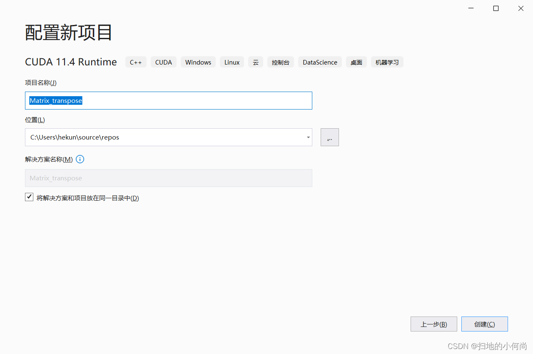Click the C++ tag
Image resolution: width=533 pixels, height=354 pixels.
(x=136, y=62)
